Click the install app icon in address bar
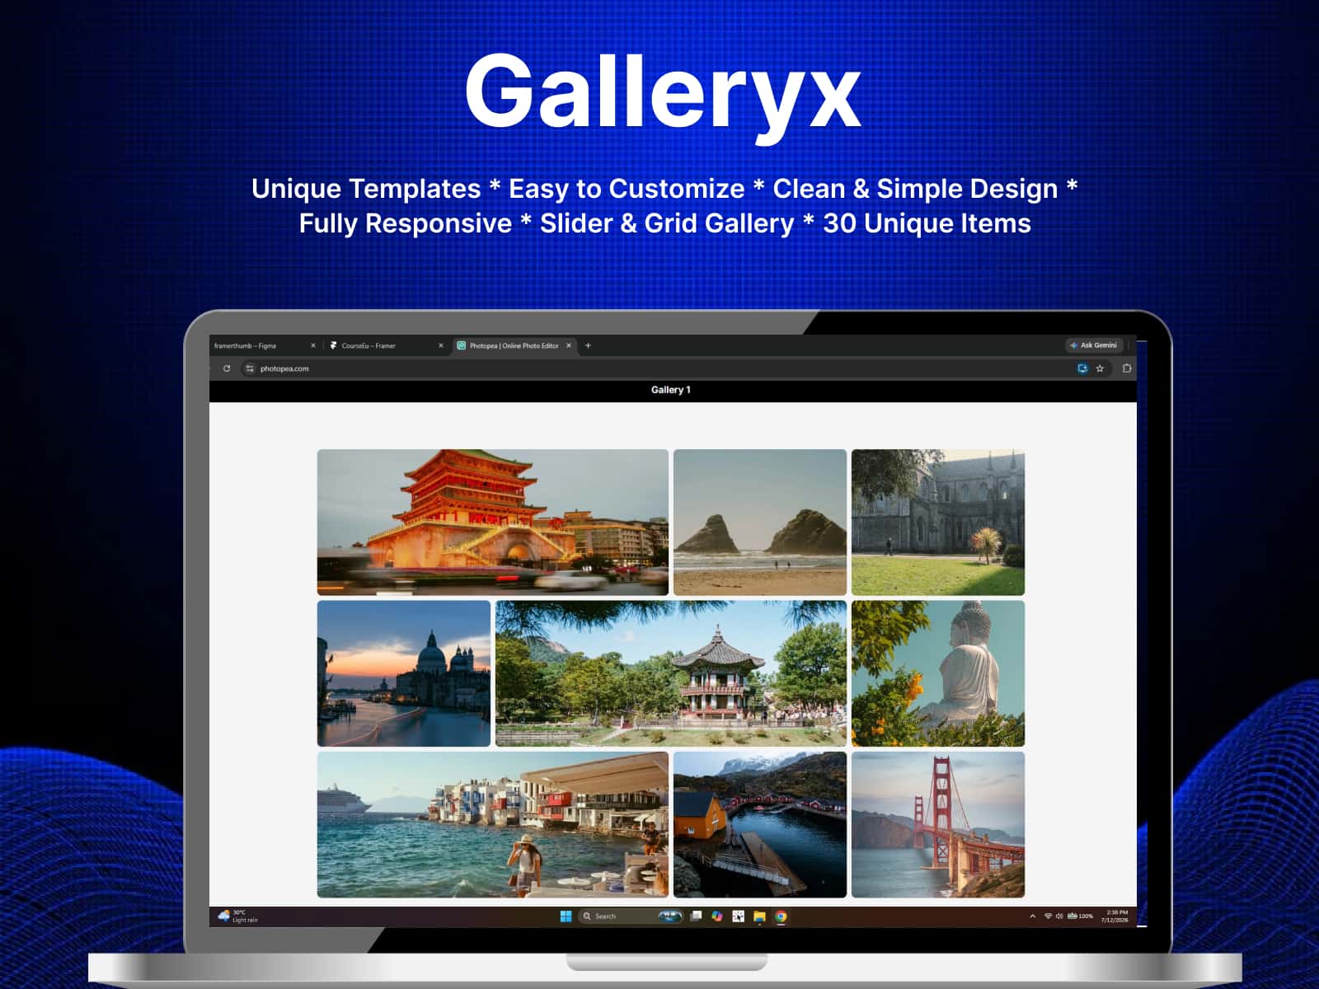 coord(1082,368)
